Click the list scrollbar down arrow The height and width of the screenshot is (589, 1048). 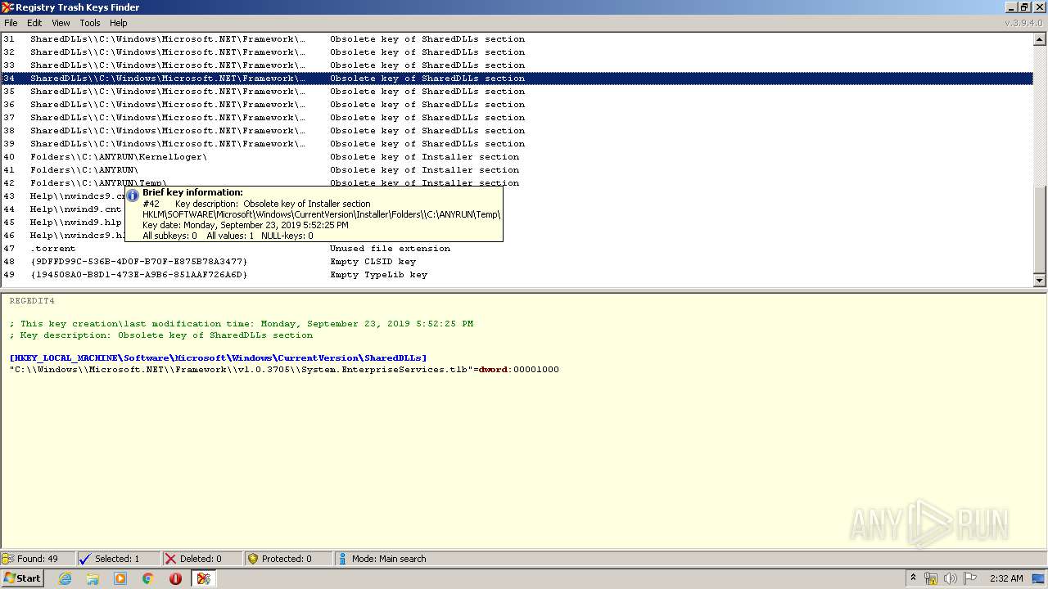pyautogui.click(x=1040, y=280)
